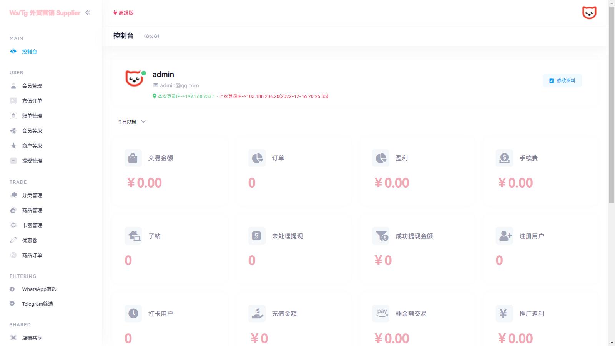Image resolution: width=615 pixels, height=346 pixels.
Task: Select 商品管理 in sidebar
Action: coord(32,210)
